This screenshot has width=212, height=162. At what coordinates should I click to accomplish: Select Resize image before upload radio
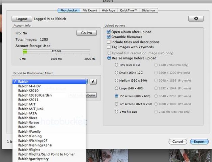(x=109, y=58)
